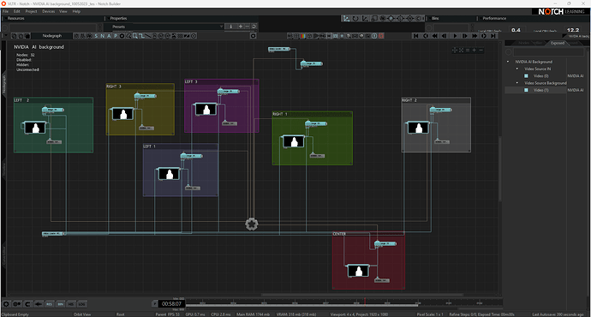Toggle the N letter button in nodegraph toolbar
This screenshot has height=317, width=591.
pyautogui.click(x=102, y=36)
